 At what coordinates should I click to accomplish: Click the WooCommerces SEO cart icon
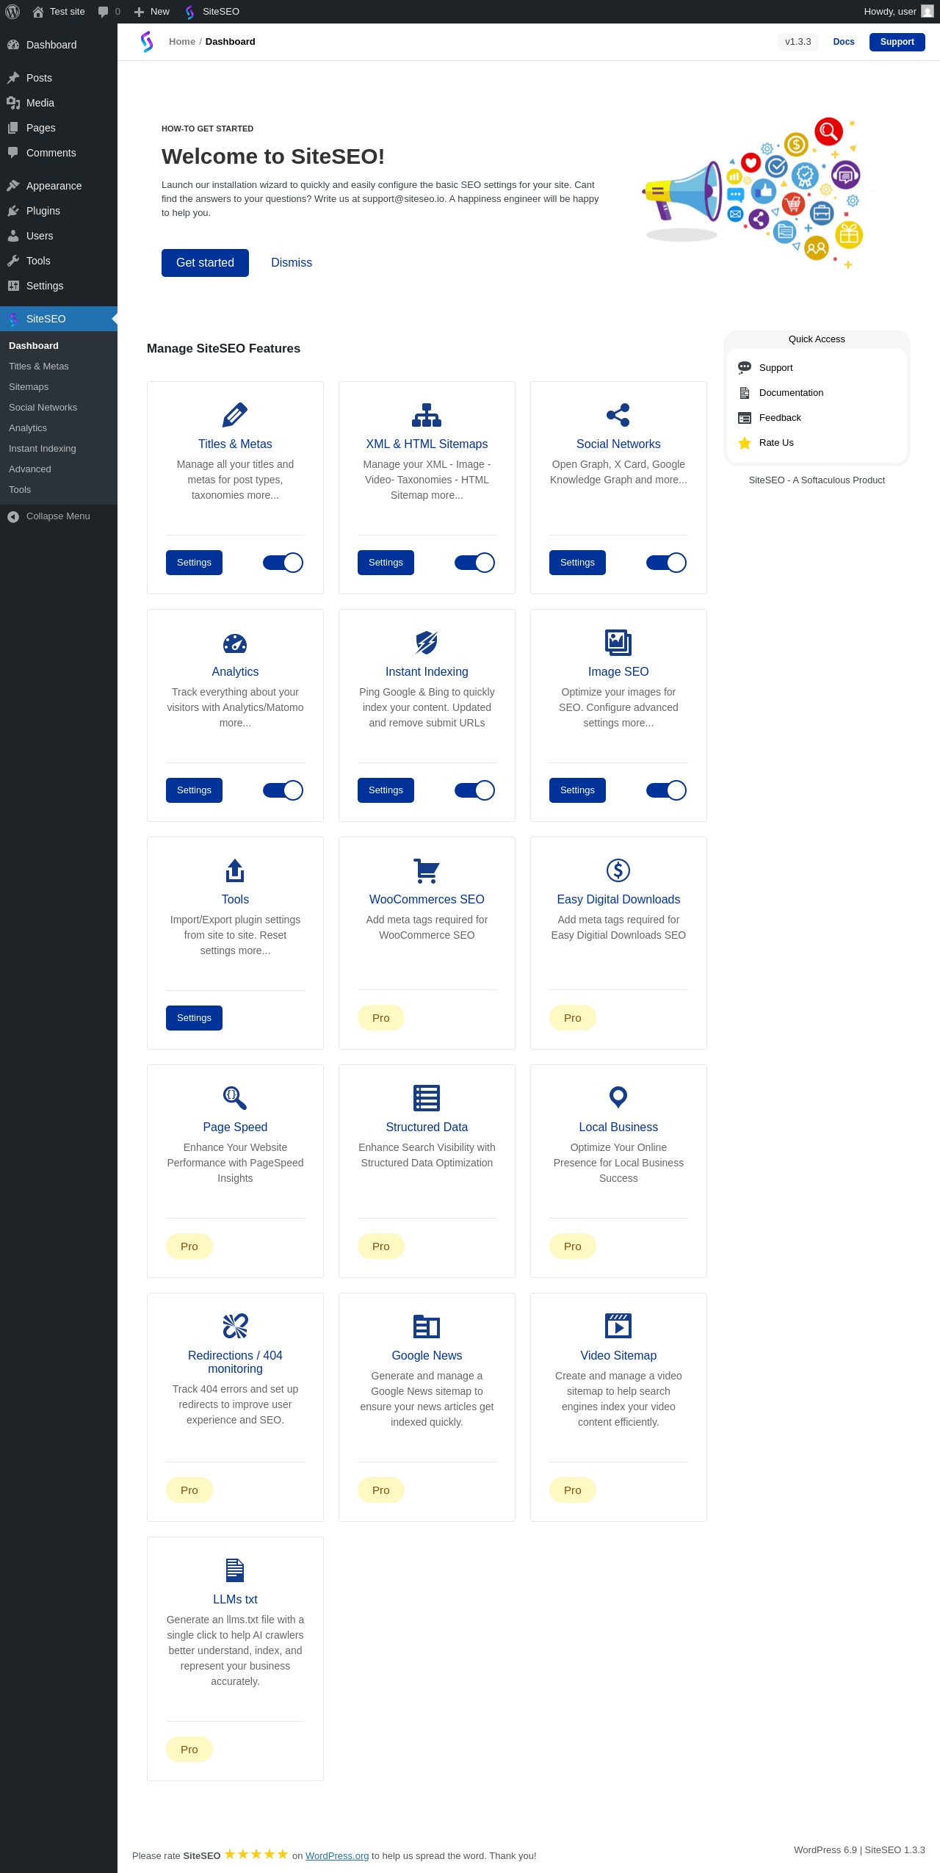tap(427, 870)
